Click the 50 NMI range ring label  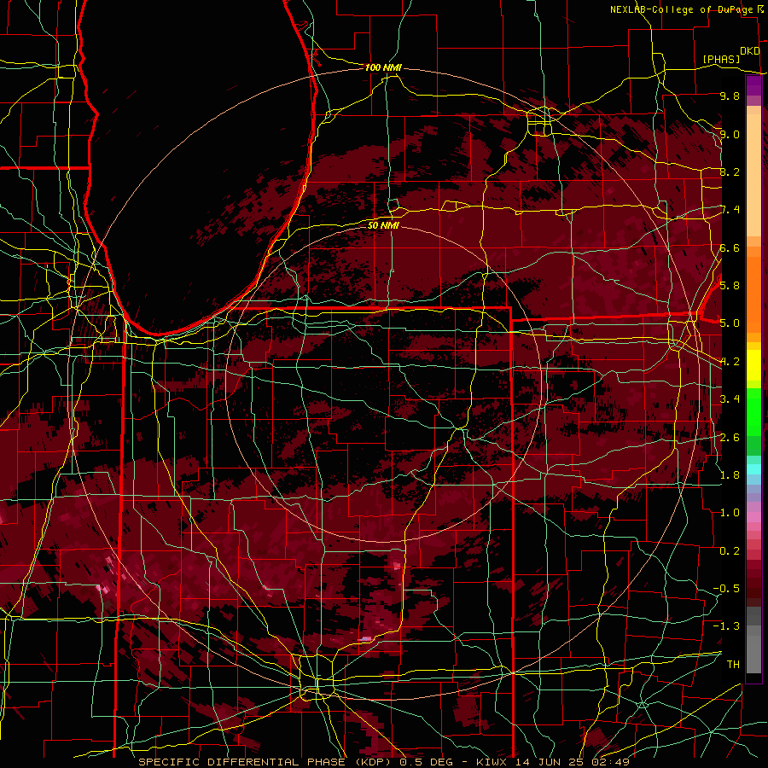tap(383, 225)
